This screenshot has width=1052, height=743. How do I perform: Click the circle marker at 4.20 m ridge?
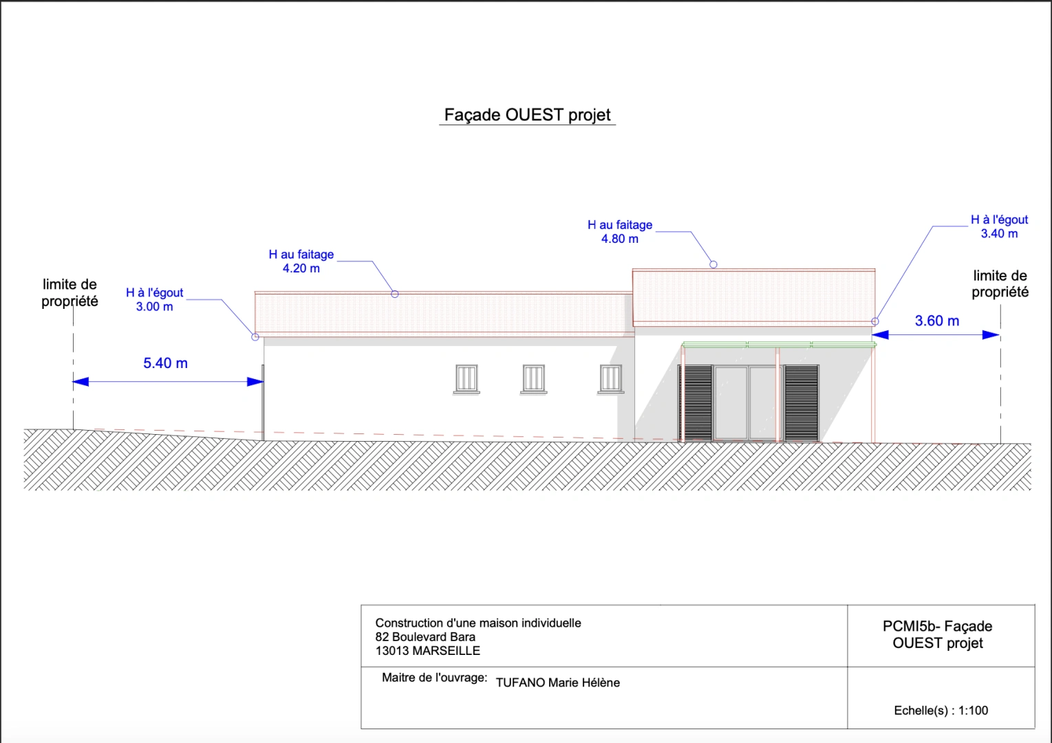(x=395, y=294)
